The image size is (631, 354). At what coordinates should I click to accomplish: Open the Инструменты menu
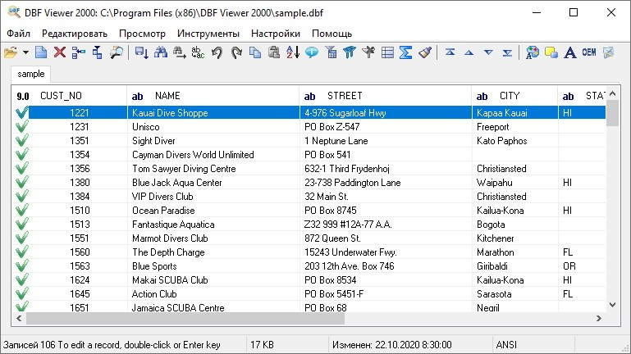coord(208,34)
